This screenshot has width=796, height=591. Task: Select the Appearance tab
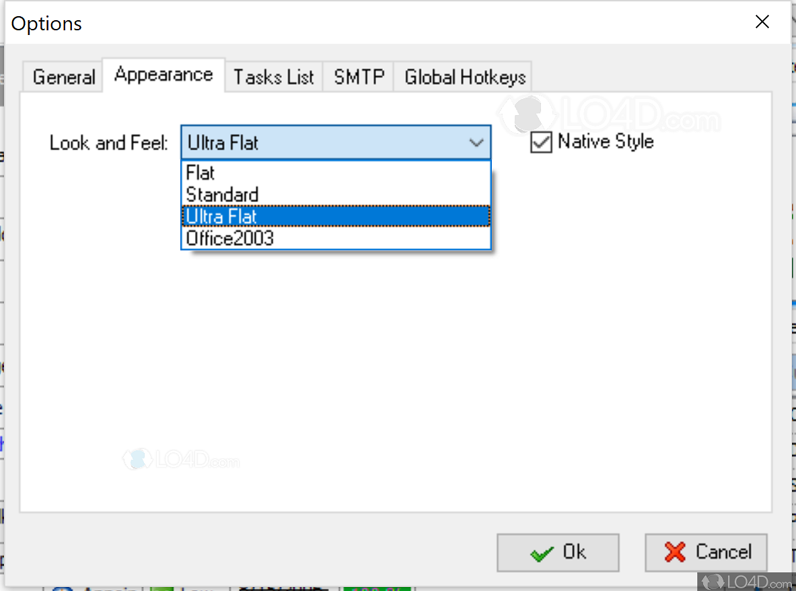click(x=164, y=75)
